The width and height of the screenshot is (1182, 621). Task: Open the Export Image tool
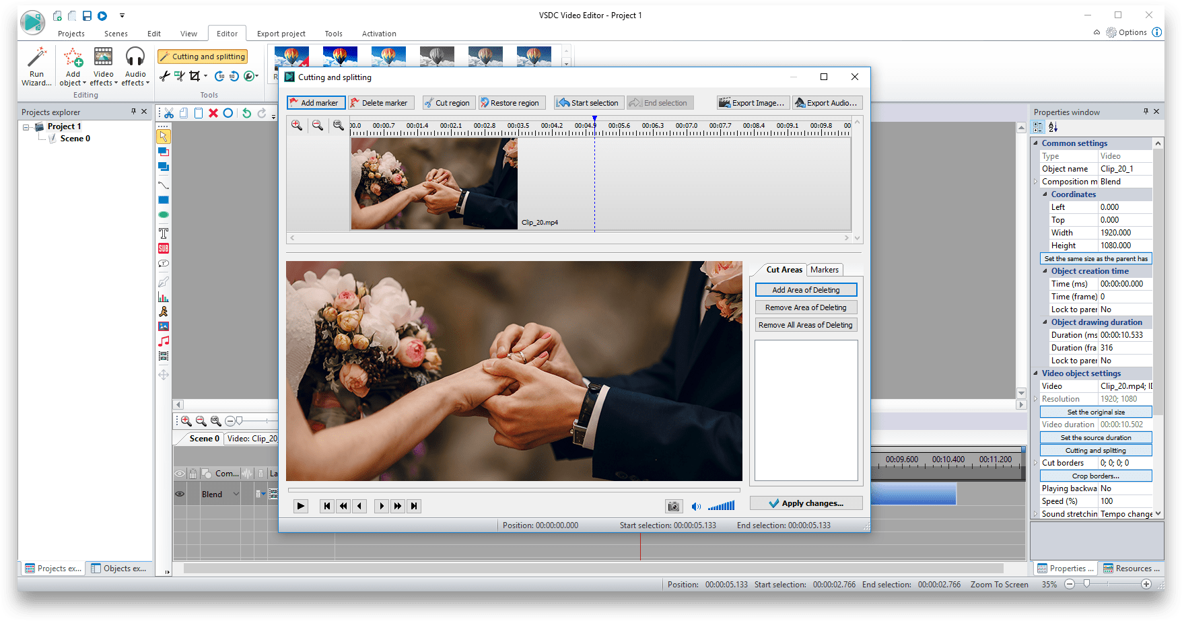tap(753, 102)
